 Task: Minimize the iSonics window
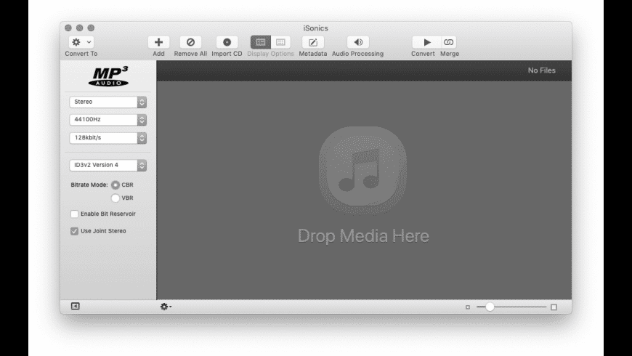click(x=79, y=28)
